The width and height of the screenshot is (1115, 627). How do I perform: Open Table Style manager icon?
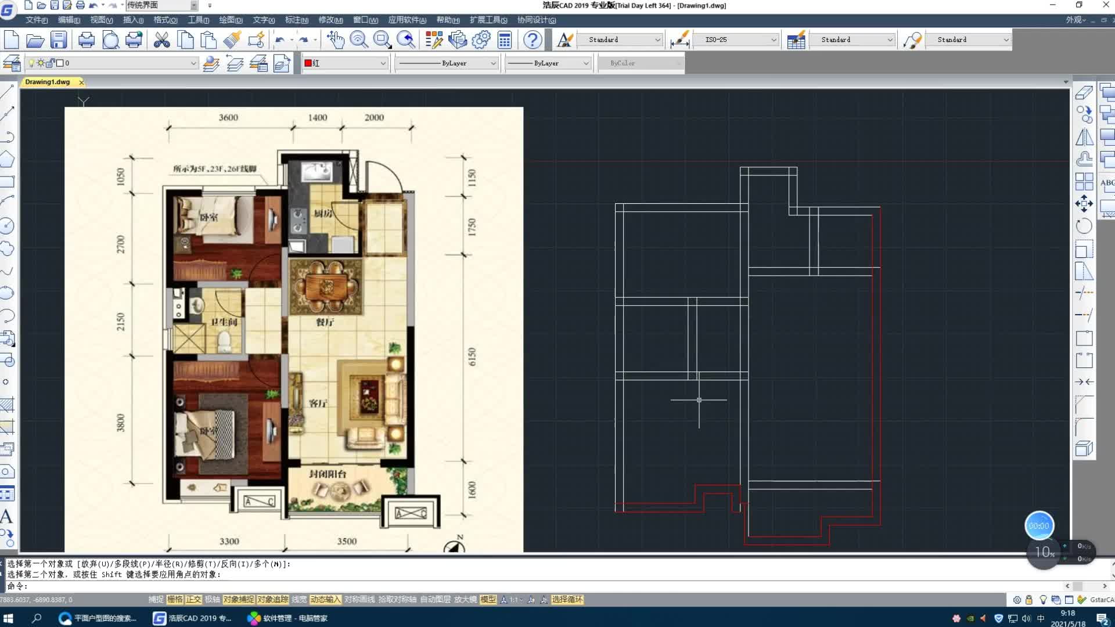796,40
